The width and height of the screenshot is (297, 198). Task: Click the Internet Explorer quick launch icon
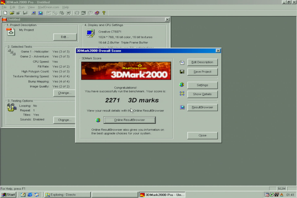pyautogui.click(x=30, y=195)
